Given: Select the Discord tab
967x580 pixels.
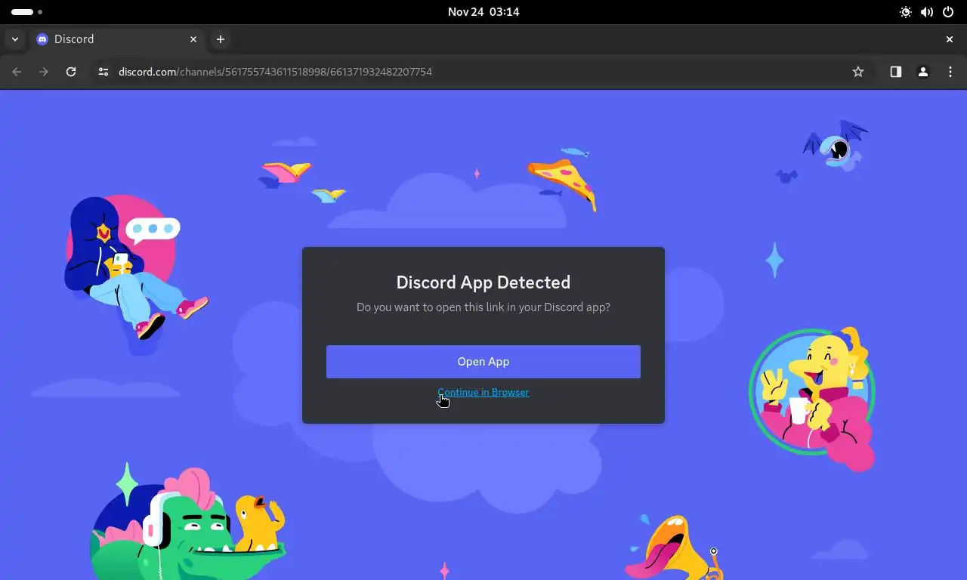Looking at the screenshot, I should [117, 39].
